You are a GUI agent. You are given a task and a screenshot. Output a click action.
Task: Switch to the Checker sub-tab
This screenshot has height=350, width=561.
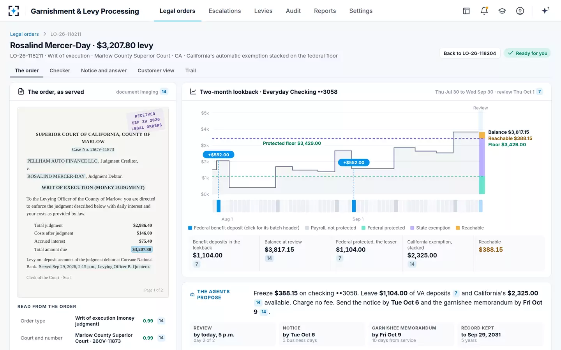[x=60, y=71]
